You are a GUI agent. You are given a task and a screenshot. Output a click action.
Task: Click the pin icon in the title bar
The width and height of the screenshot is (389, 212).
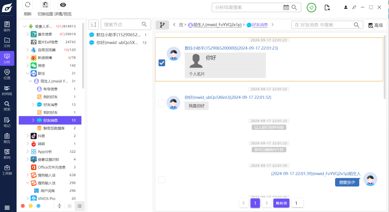pos(354,7)
